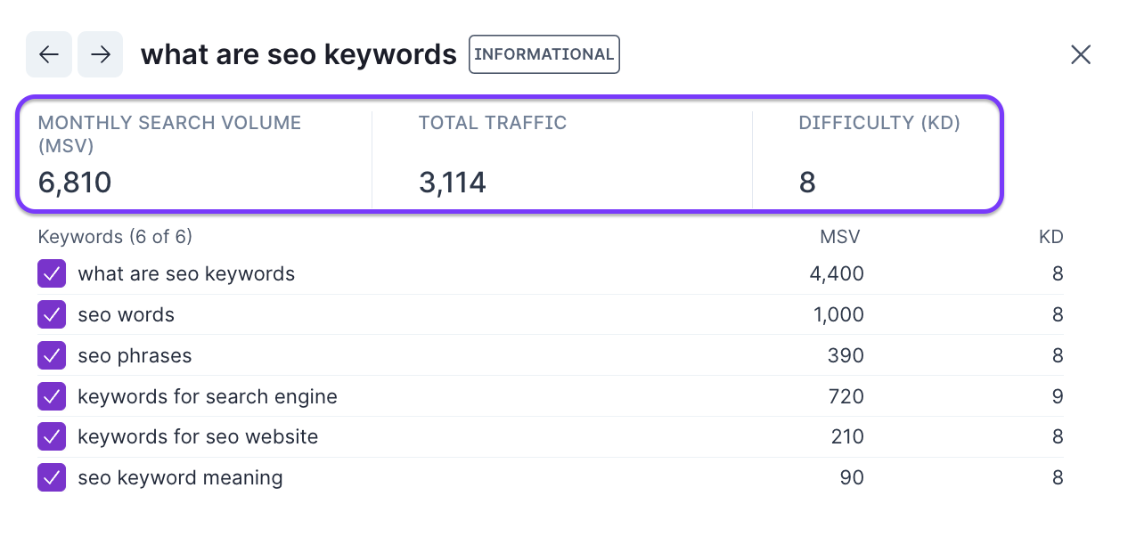
Task: Click the Difficulty (KD) metric value
Action: click(x=807, y=183)
